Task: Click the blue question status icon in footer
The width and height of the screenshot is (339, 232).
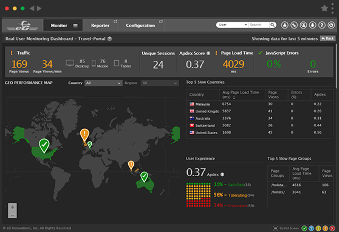Action: click(311, 228)
